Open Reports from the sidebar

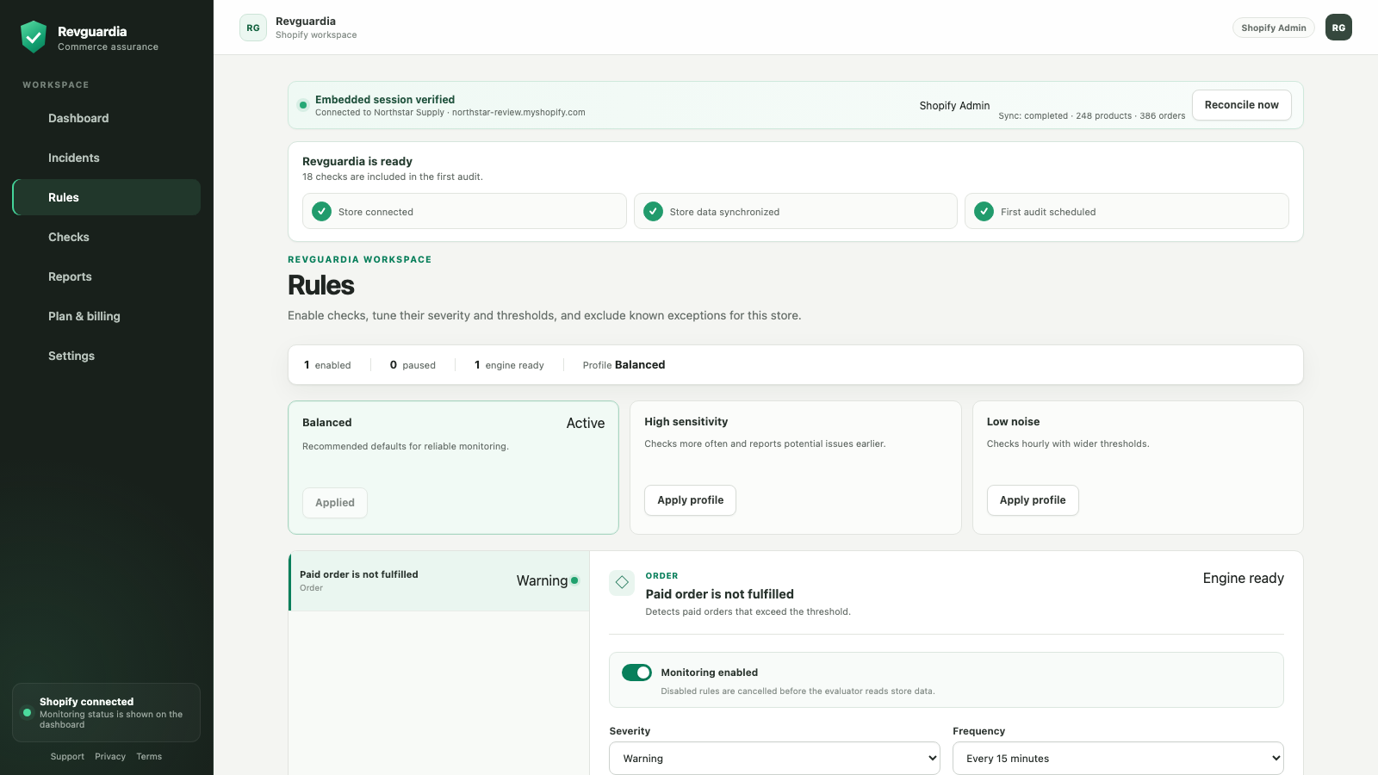point(107,276)
